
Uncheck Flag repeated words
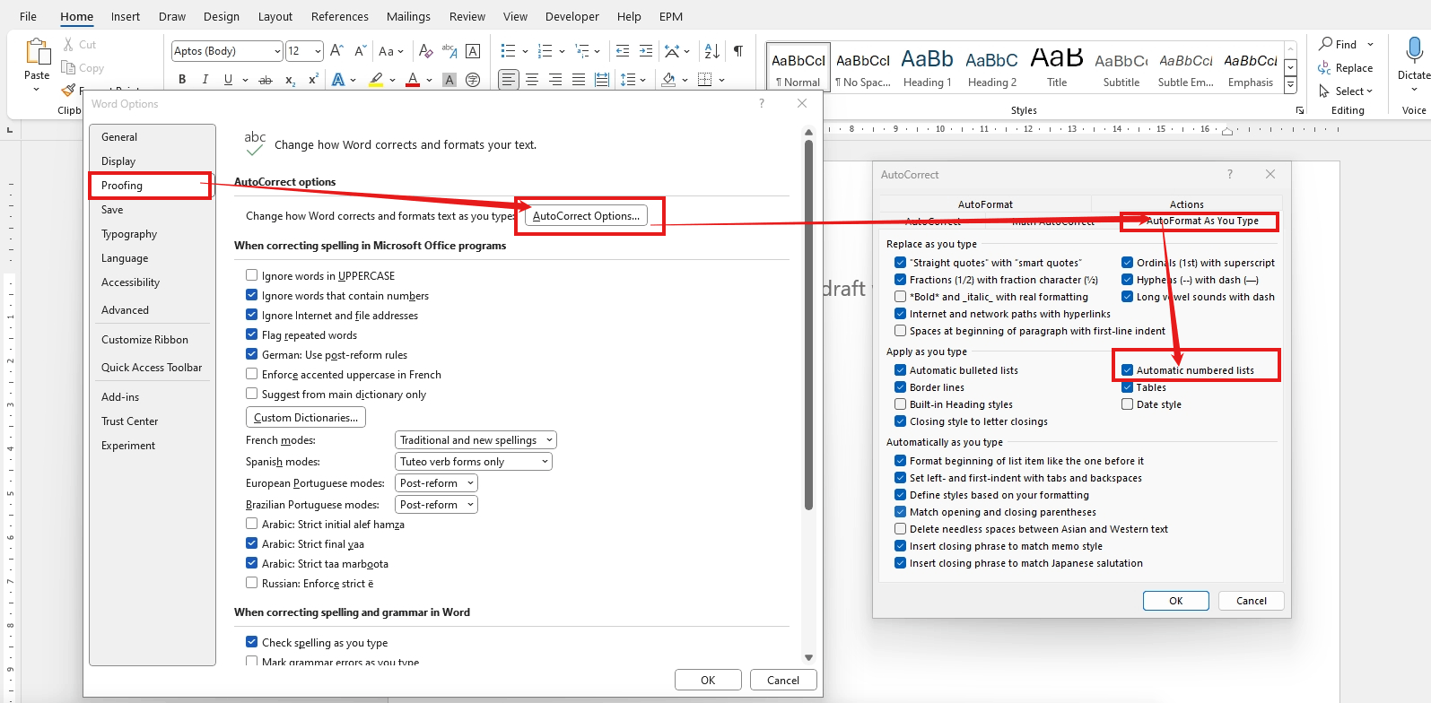(251, 334)
